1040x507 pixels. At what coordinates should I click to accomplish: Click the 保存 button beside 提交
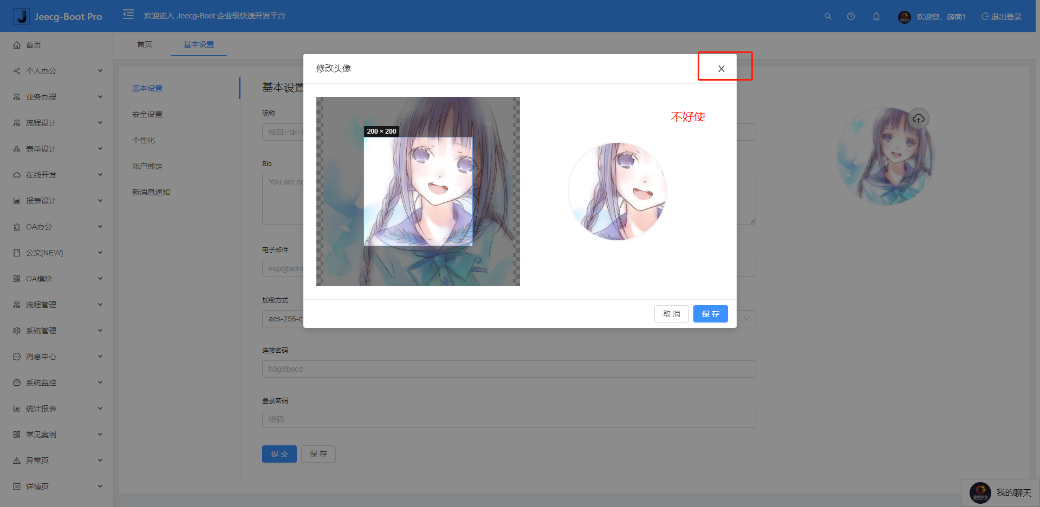pos(318,454)
